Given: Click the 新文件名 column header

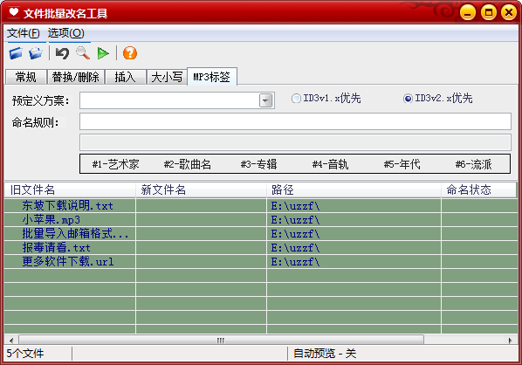Looking at the screenshot, I should 201,189.
